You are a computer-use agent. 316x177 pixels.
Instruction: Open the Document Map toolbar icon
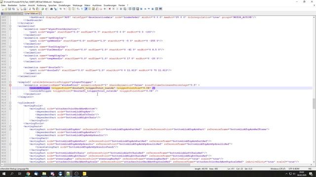click(x=93, y=9)
